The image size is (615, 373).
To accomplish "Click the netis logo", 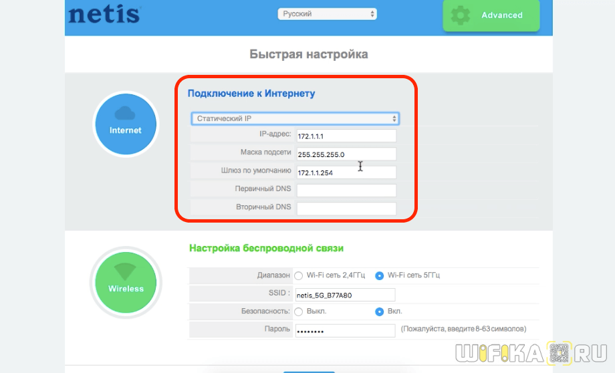I will [104, 15].
